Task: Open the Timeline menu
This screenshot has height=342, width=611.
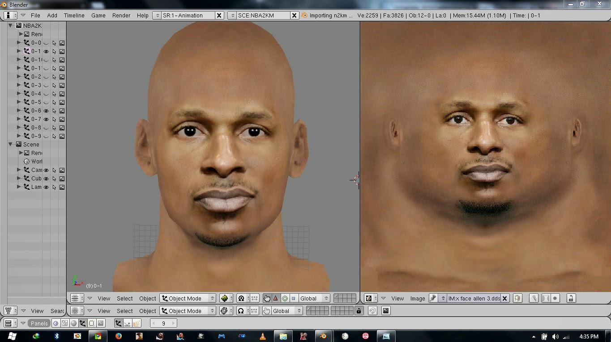Action: pos(74,15)
